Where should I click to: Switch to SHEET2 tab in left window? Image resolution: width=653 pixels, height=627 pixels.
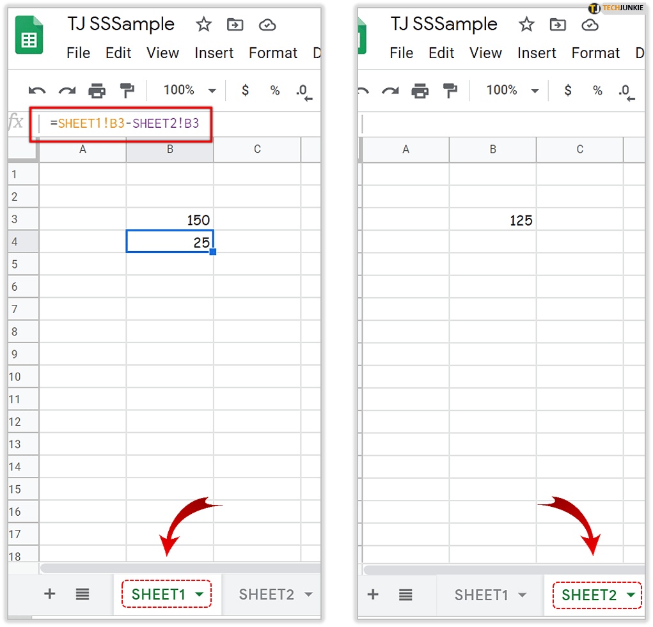(266, 595)
